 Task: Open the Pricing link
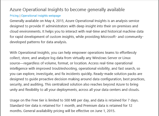[x=14, y=16]
